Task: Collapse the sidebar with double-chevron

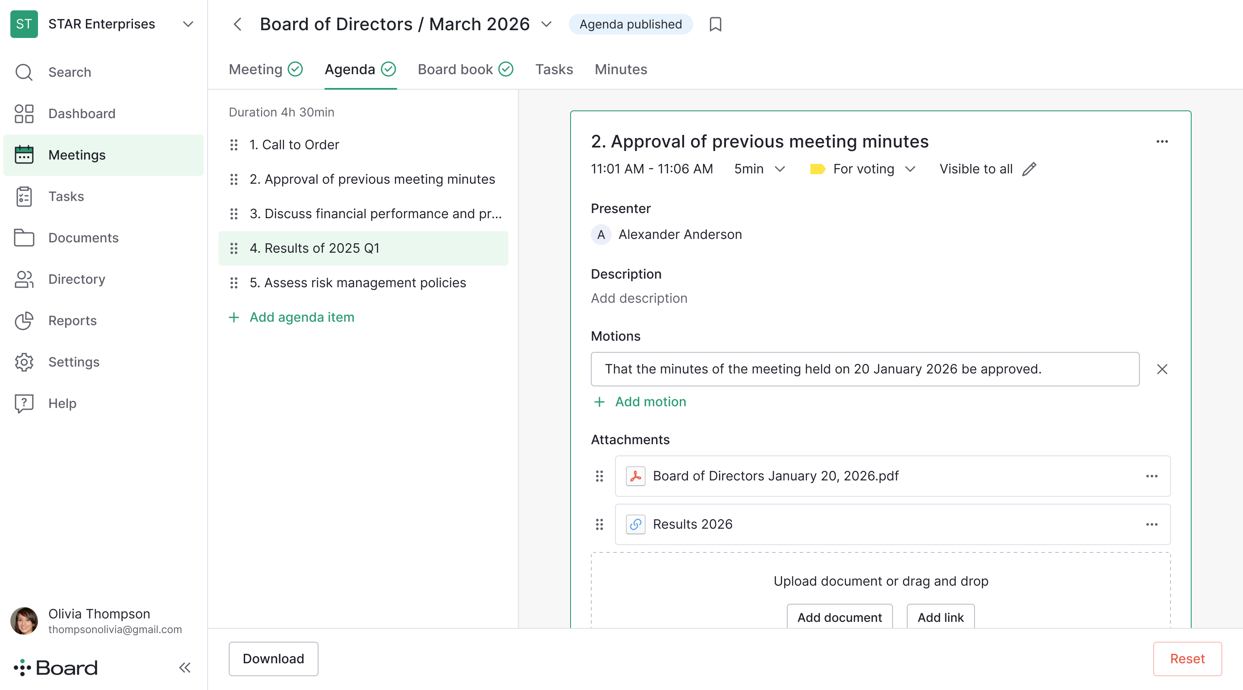Action: [x=184, y=667]
